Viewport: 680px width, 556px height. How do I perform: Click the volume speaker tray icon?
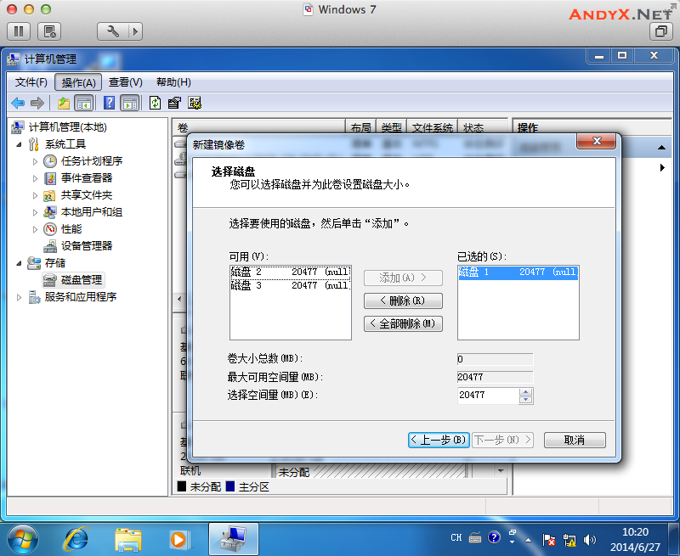(590, 538)
